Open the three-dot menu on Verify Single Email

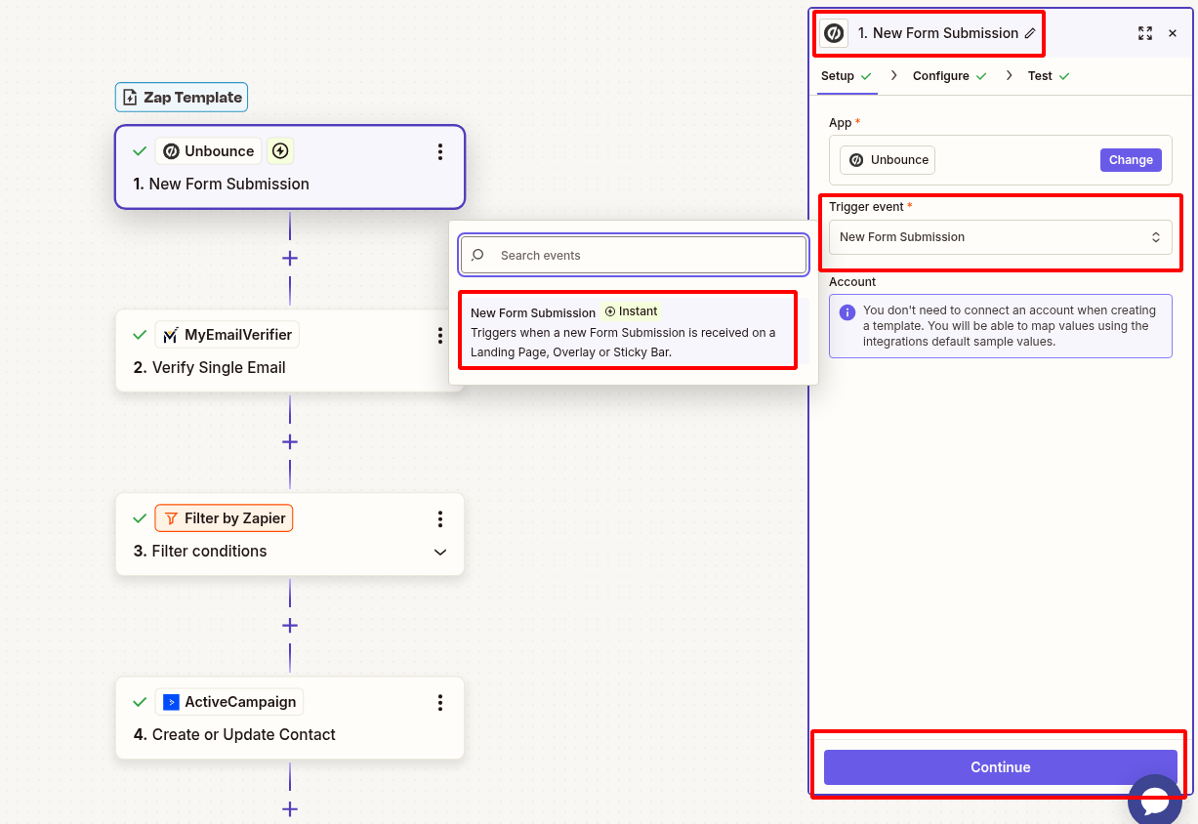[x=440, y=335]
